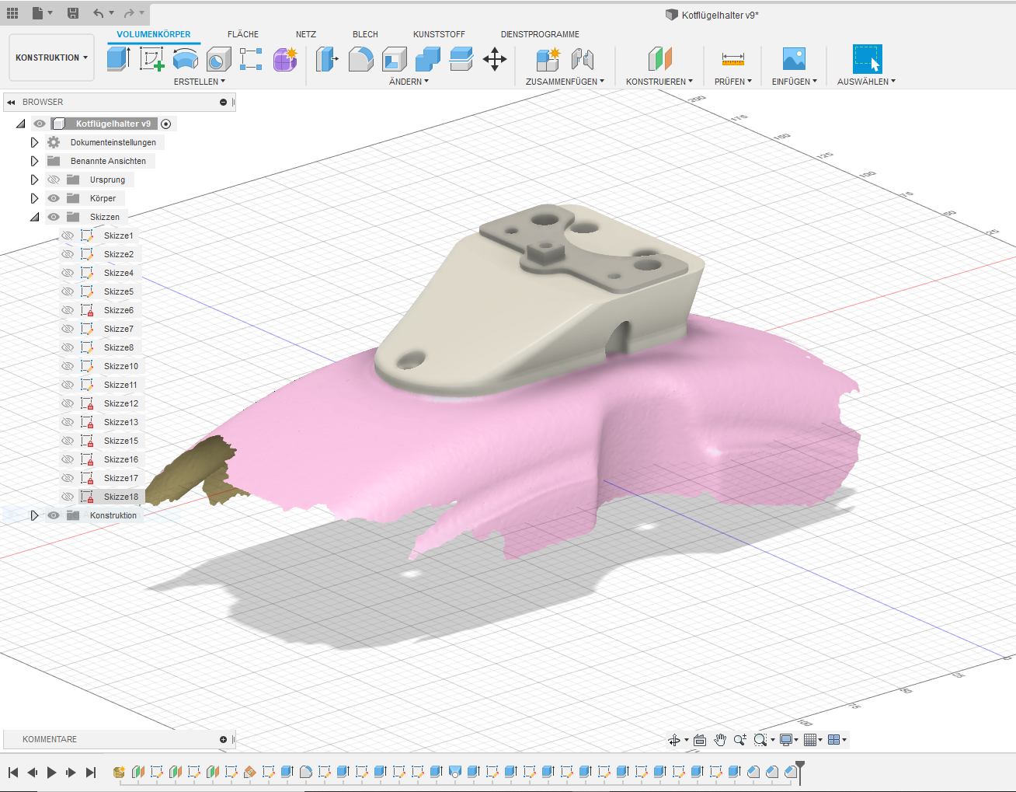Screen dimensions: 1016x792
Task: Click the Fillet tool icon
Action: pyautogui.click(x=360, y=59)
